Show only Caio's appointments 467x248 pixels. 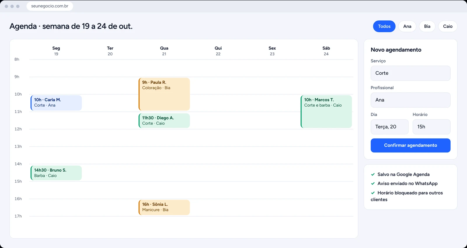[448, 26]
